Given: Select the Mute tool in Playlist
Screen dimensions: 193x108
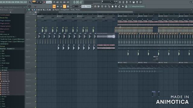Looking at the screenshot, I should coord(39,10).
